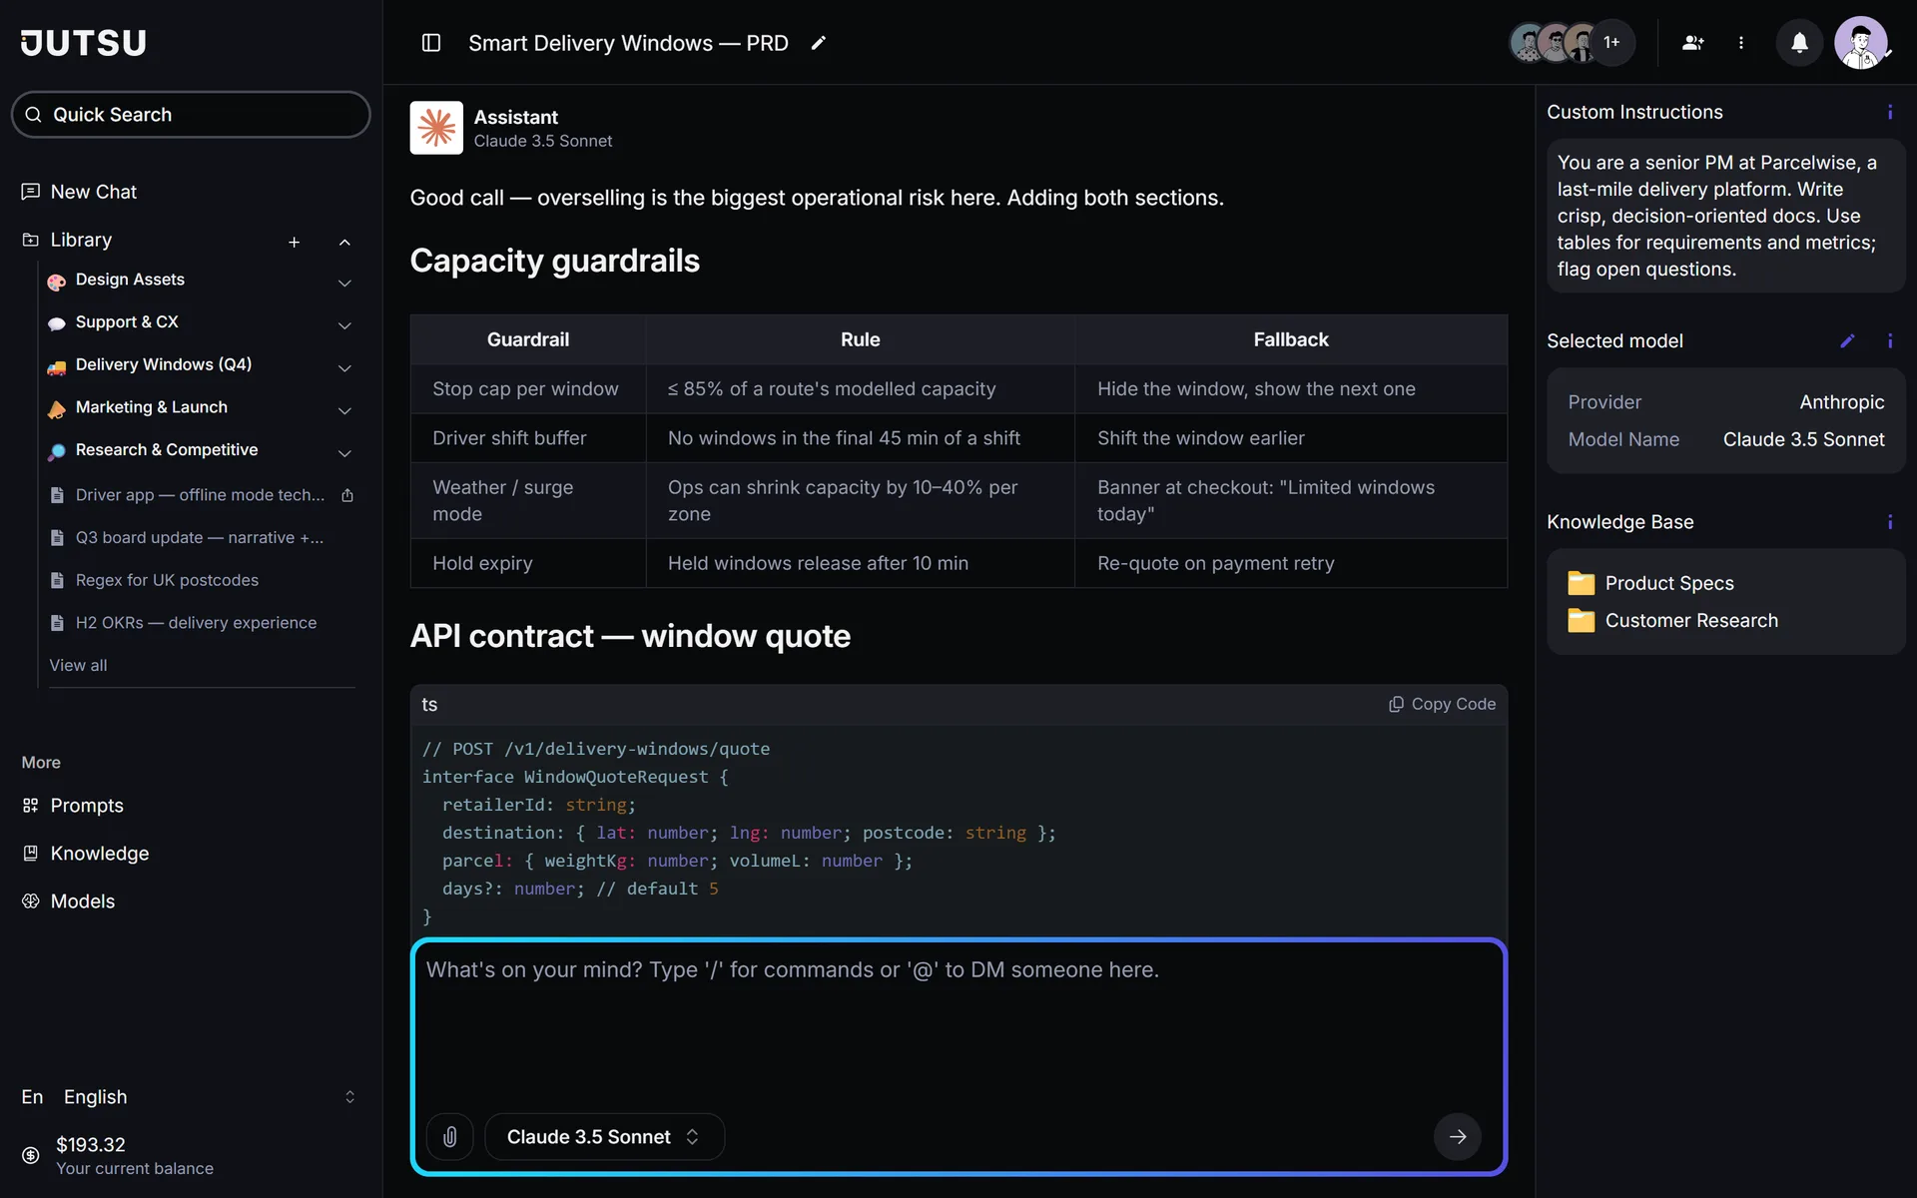
Task: Open Regex for UK postcodes chat
Action: pos(155,580)
